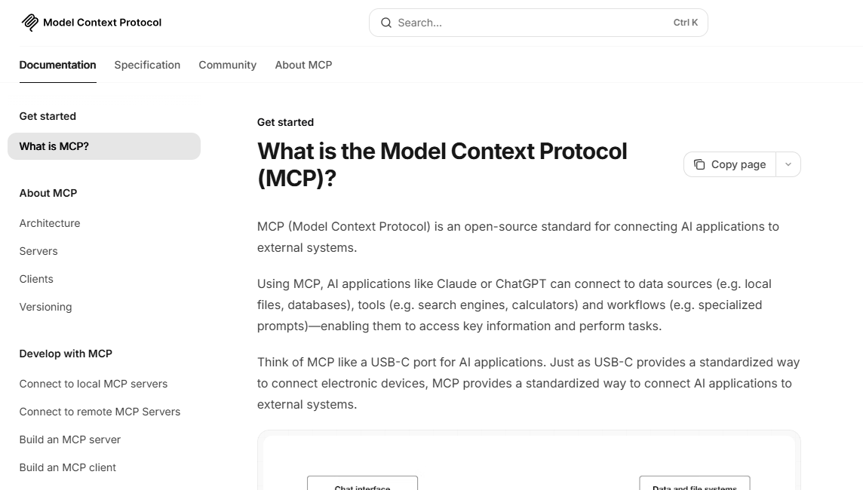Open Build an MCP client page
863x490 pixels.
(68, 467)
